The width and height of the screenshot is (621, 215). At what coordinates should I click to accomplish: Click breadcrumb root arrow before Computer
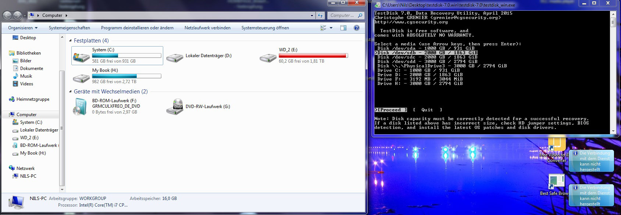[x=38, y=15]
